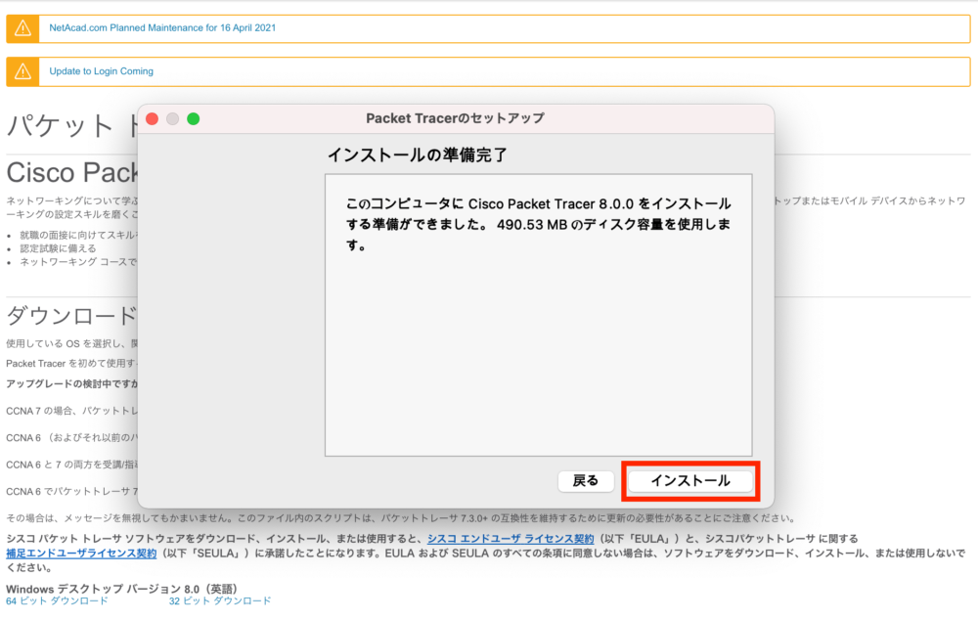This screenshot has height=621, width=978.
Task: Open the NetAcad.com Planned Maintenance notice link
Action: point(162,28)
